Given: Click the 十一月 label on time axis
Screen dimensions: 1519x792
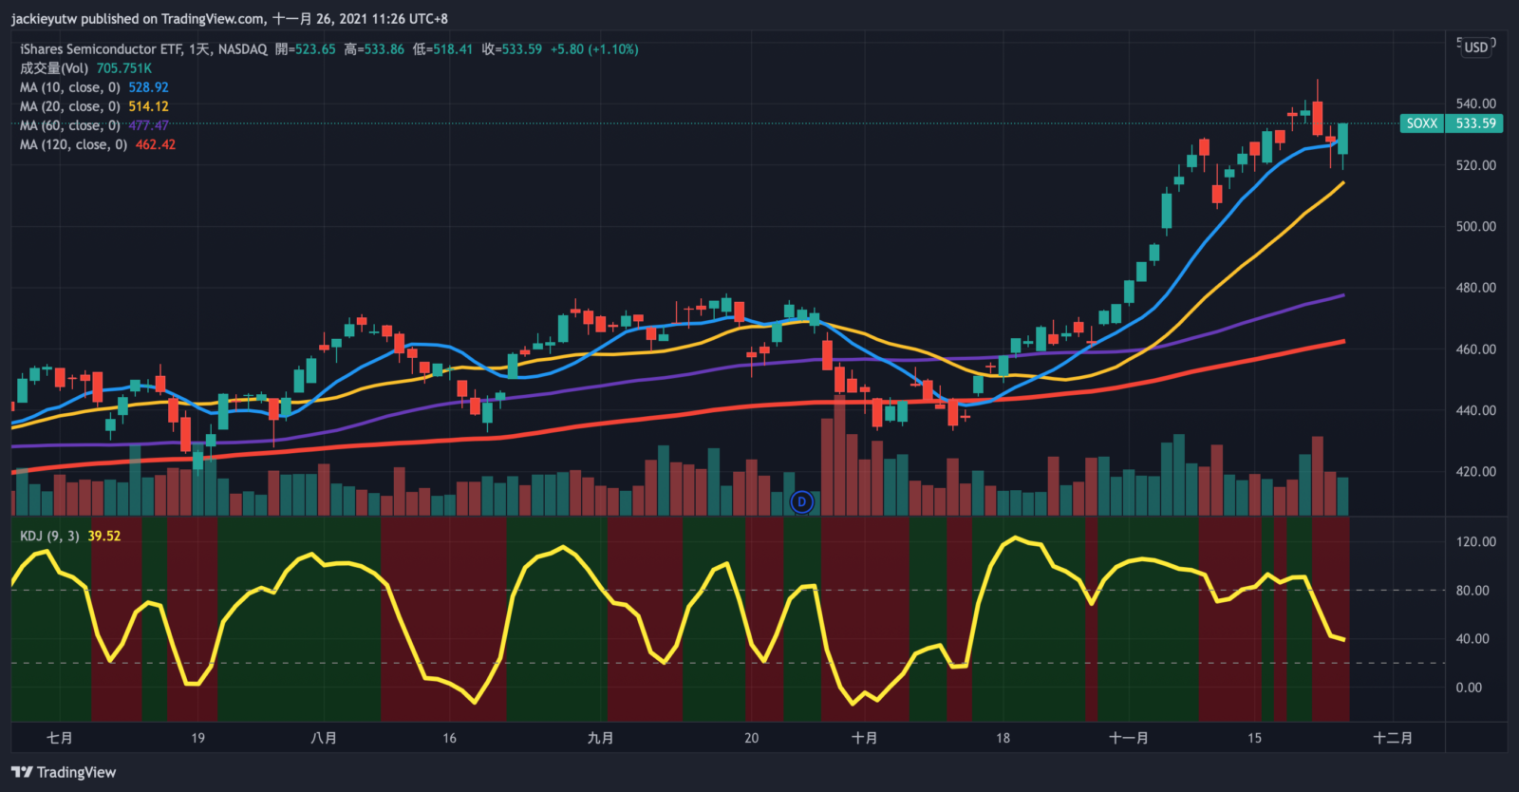Looking at the screenshot, I should point(1129,738).
